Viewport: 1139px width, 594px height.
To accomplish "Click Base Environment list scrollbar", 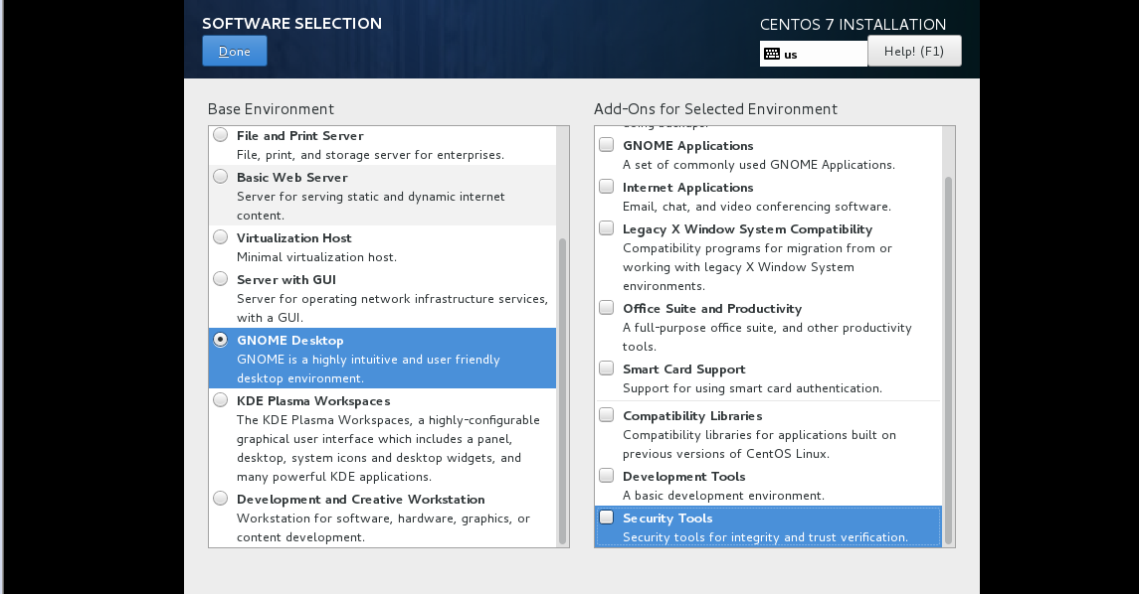I will tap(562, 391).
